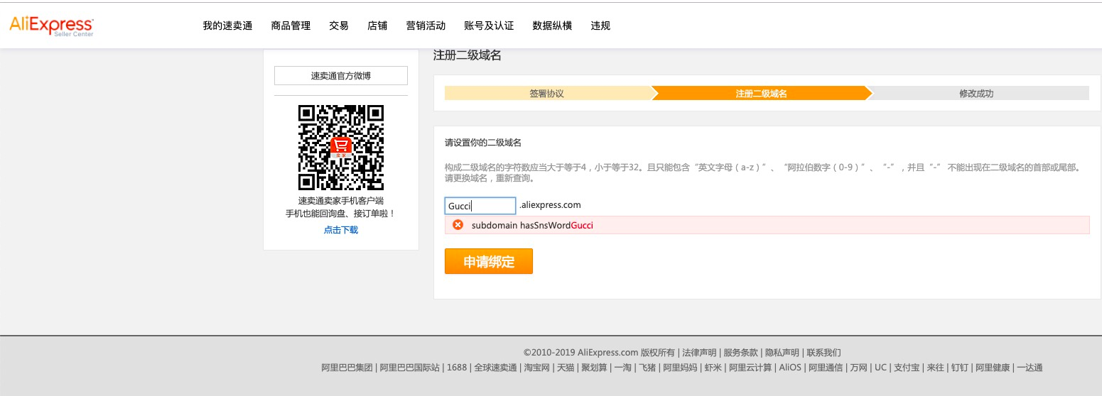Screen dimensions: 1102x396
Task: Click the QR code image
Action: tap(341, 148)
